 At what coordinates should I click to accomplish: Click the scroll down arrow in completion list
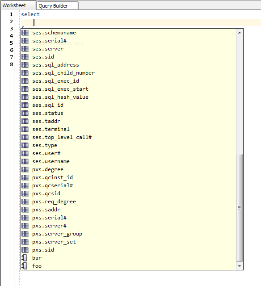pos(240,266)
